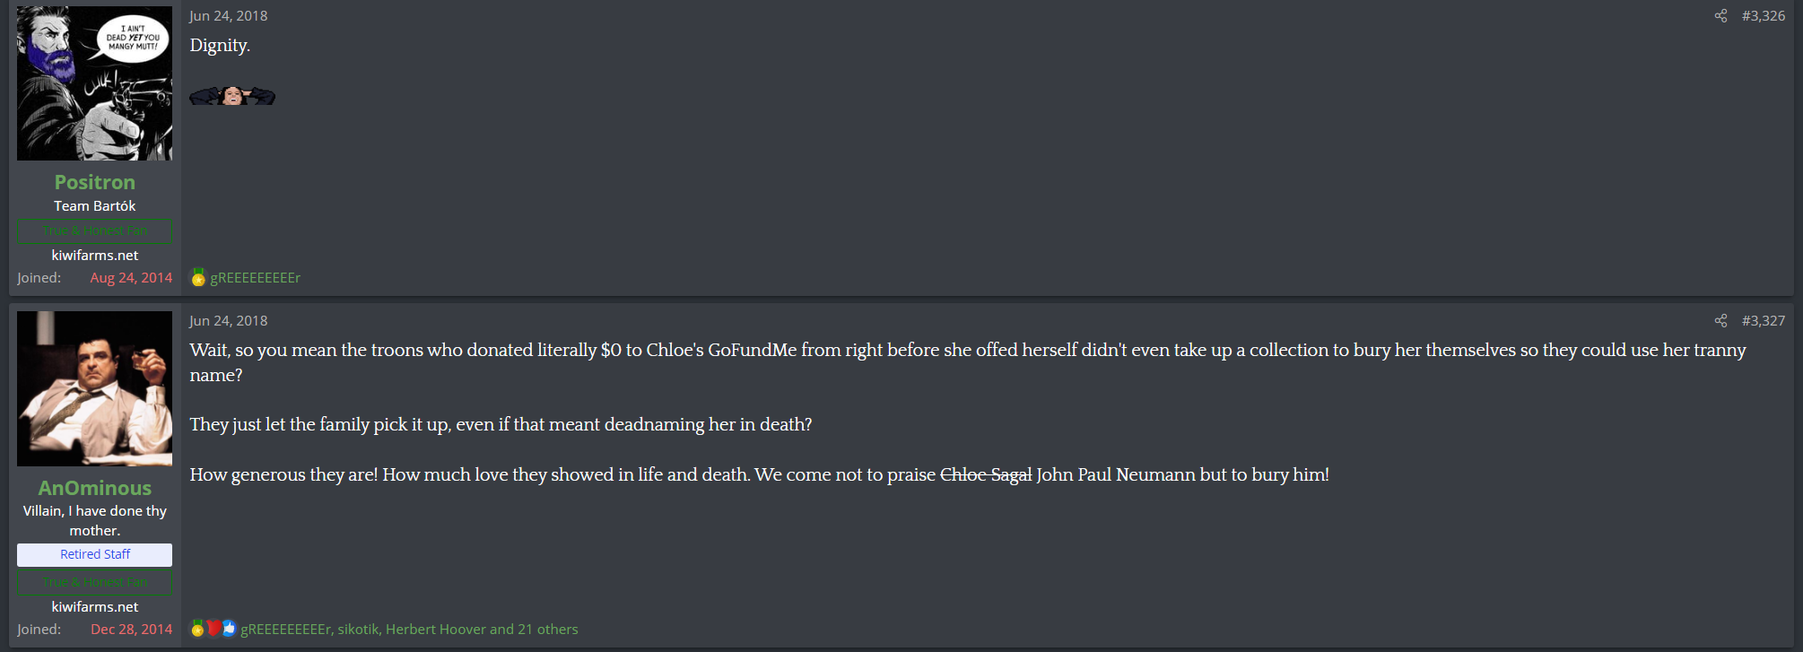This screenshot has width=1803, height=652.
Task: Click Herbert Hoover in reactions list
Action: pyautogui.click(x=436, y=630)
